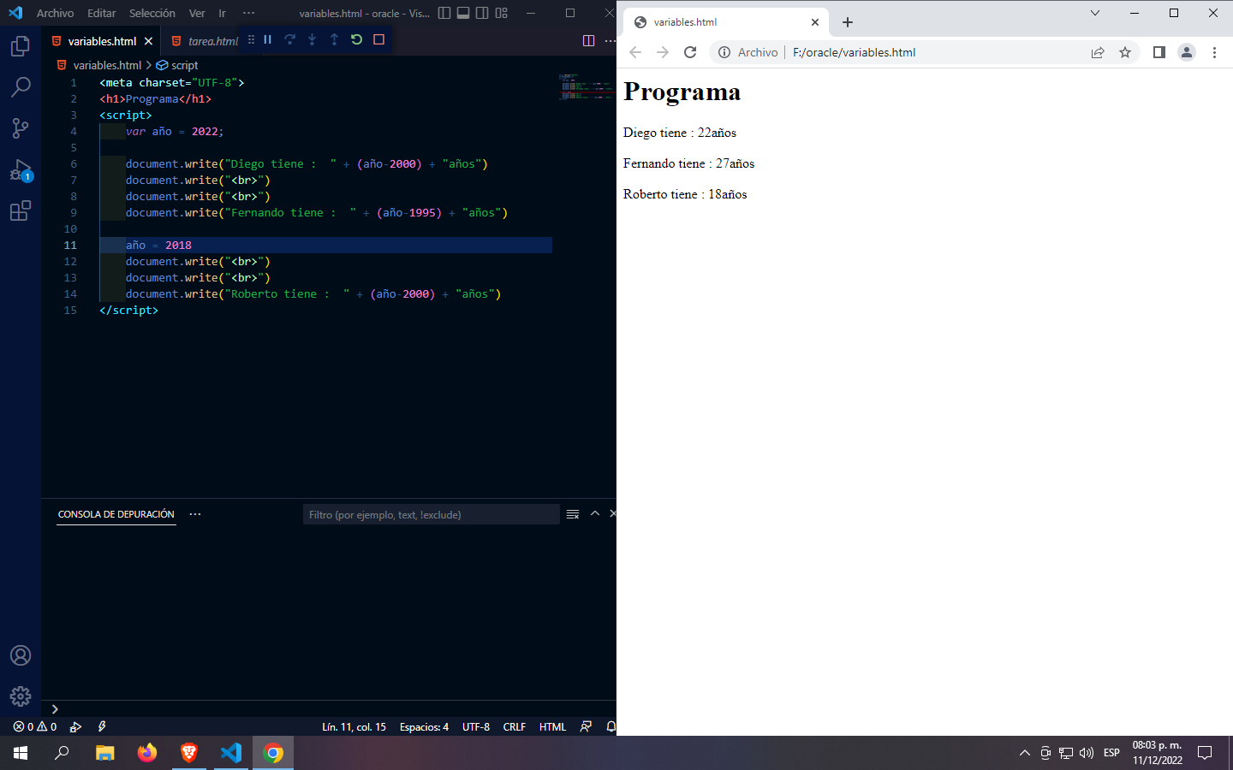1233x770 pixels.
Task: Expand the hidden menus ellipsis in title bar
Action: pos(248,13)
